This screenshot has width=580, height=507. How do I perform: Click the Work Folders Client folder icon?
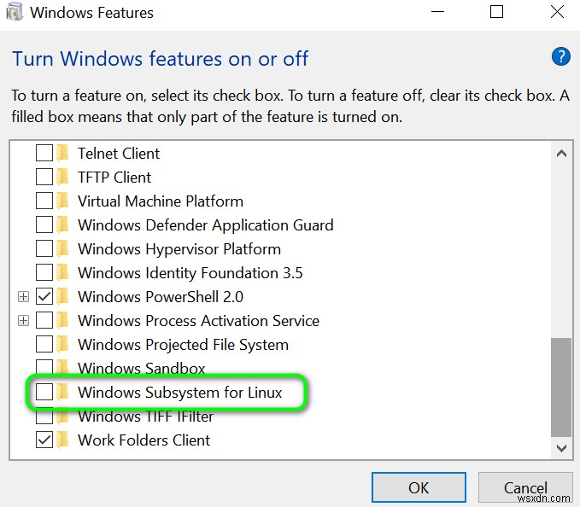tap(63, 440)
